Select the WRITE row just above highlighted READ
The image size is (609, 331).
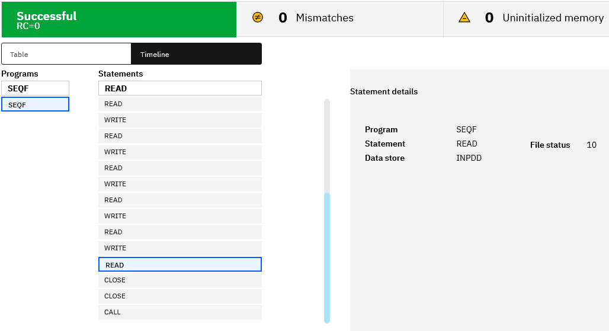180,248
